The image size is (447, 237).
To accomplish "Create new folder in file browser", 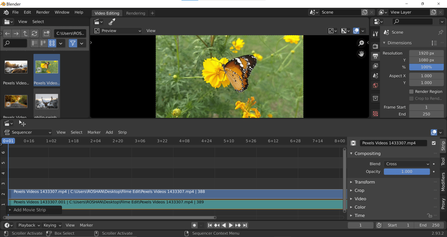I will coord(46,33).
